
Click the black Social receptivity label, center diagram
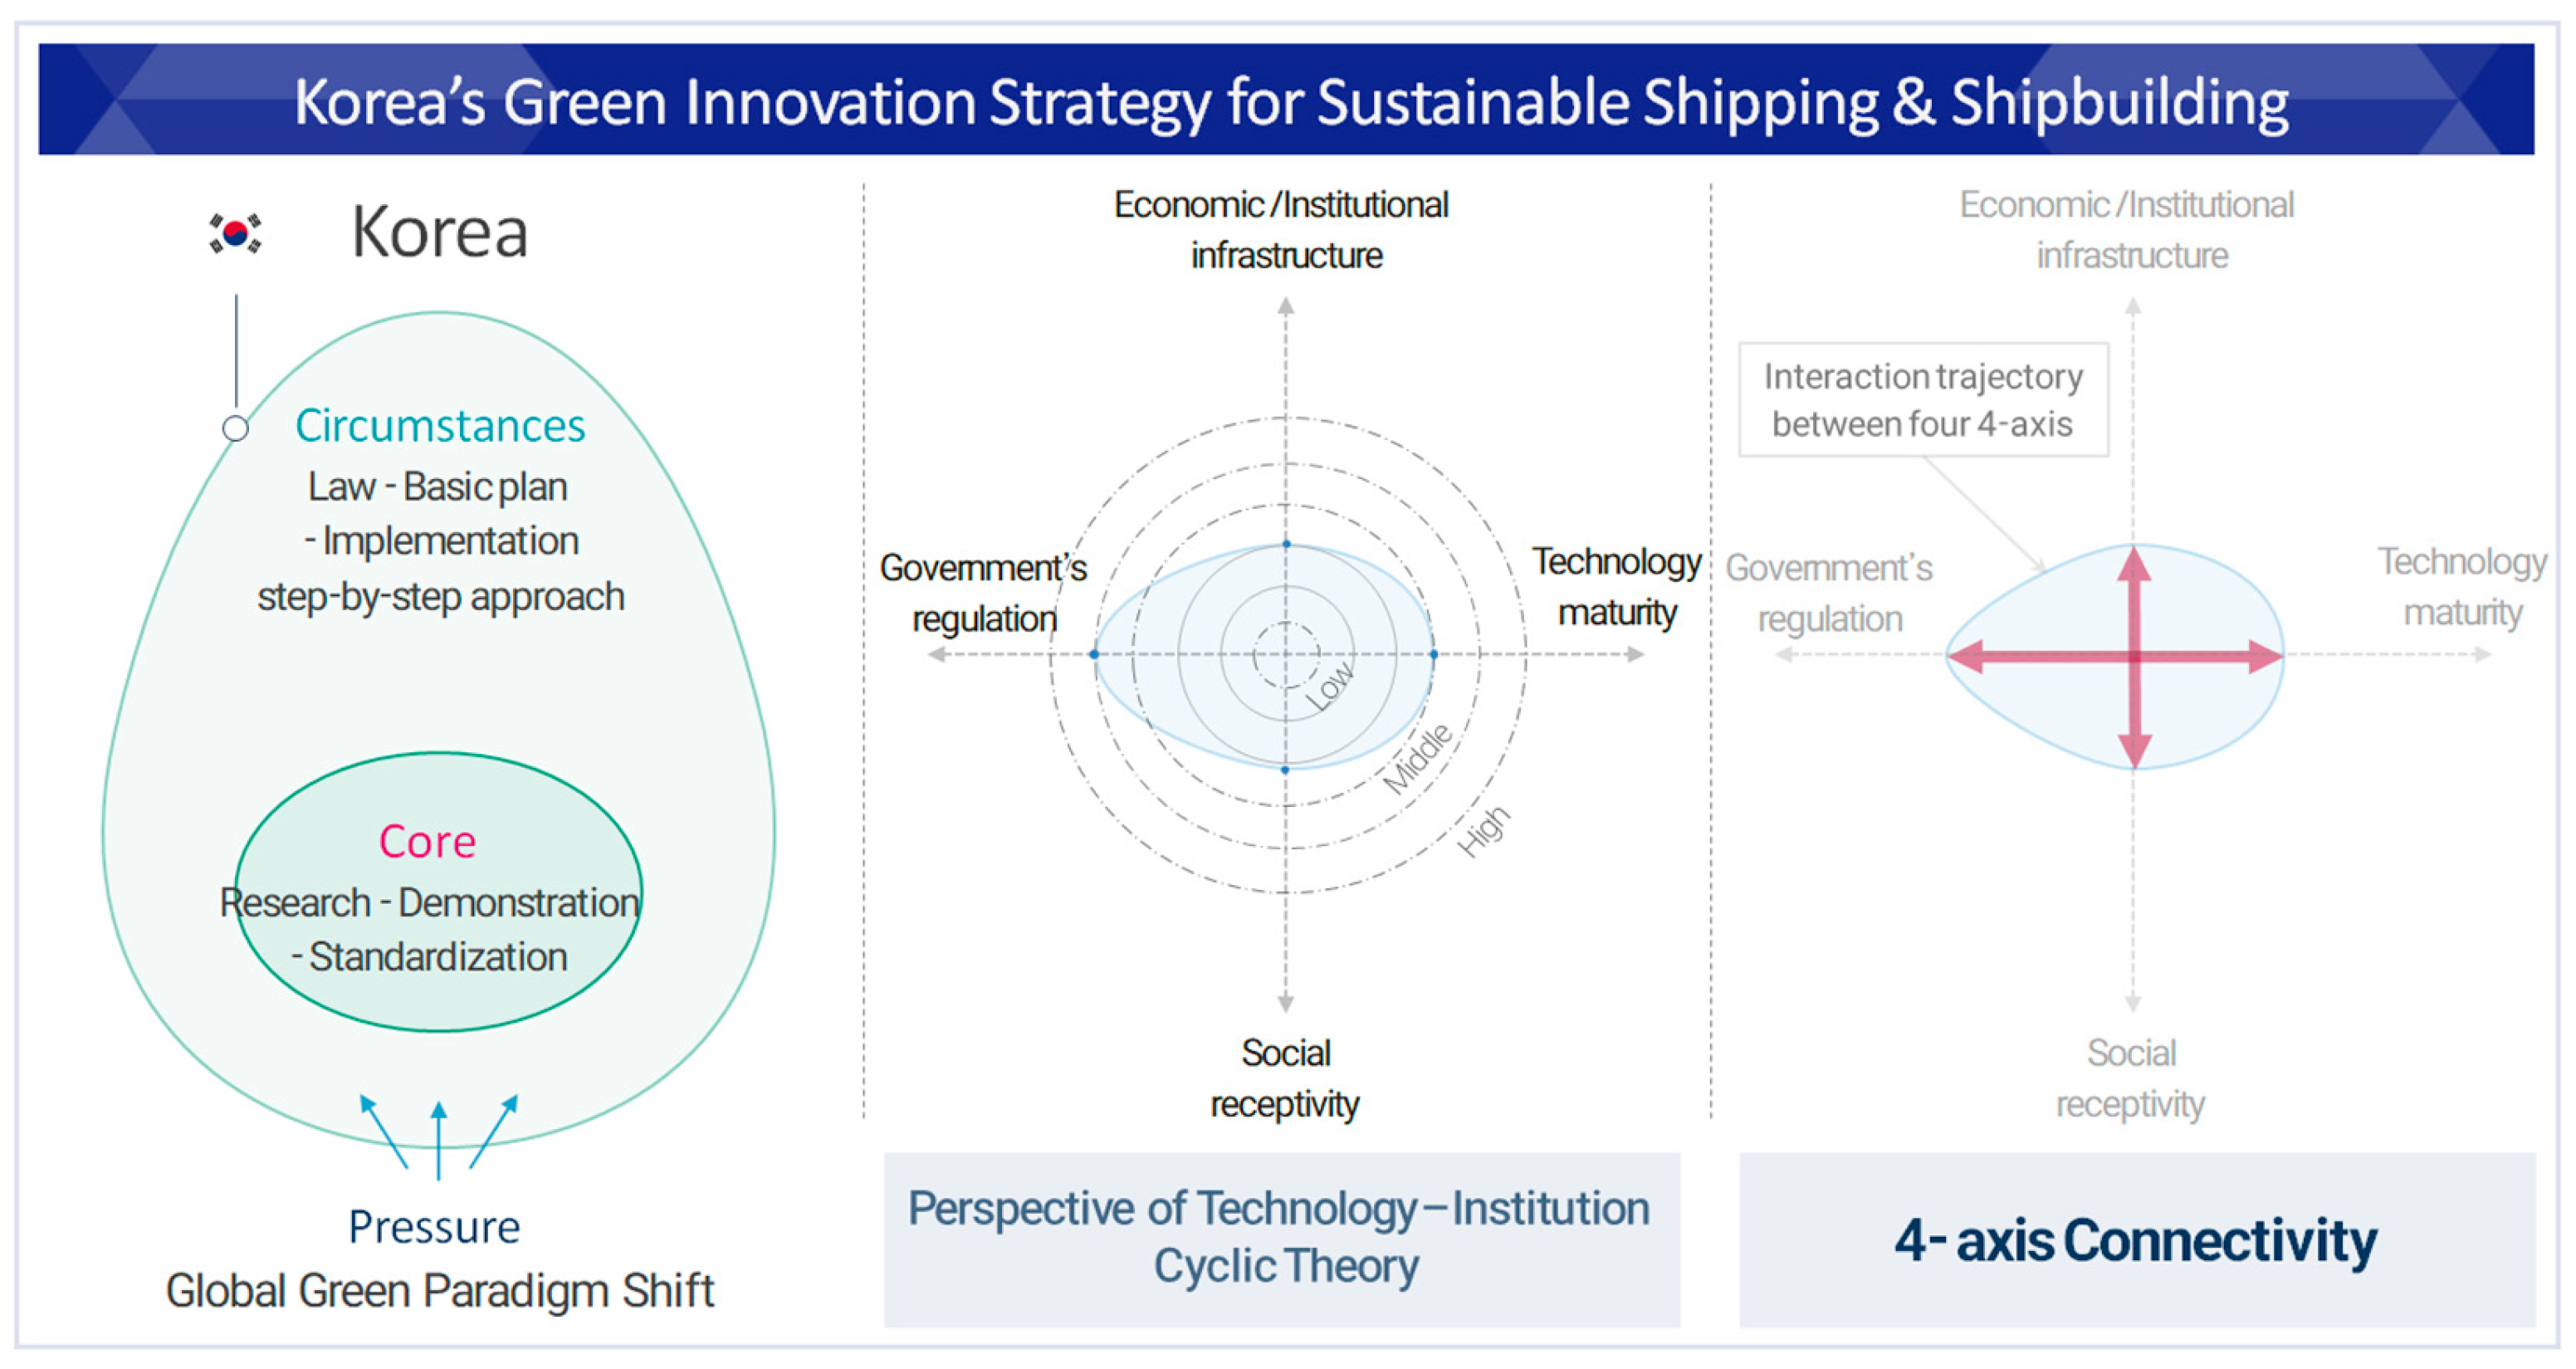point(1285,1079)
